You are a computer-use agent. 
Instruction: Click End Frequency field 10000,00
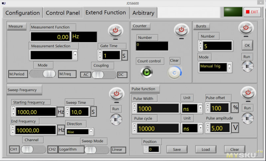tap(35, 130)
